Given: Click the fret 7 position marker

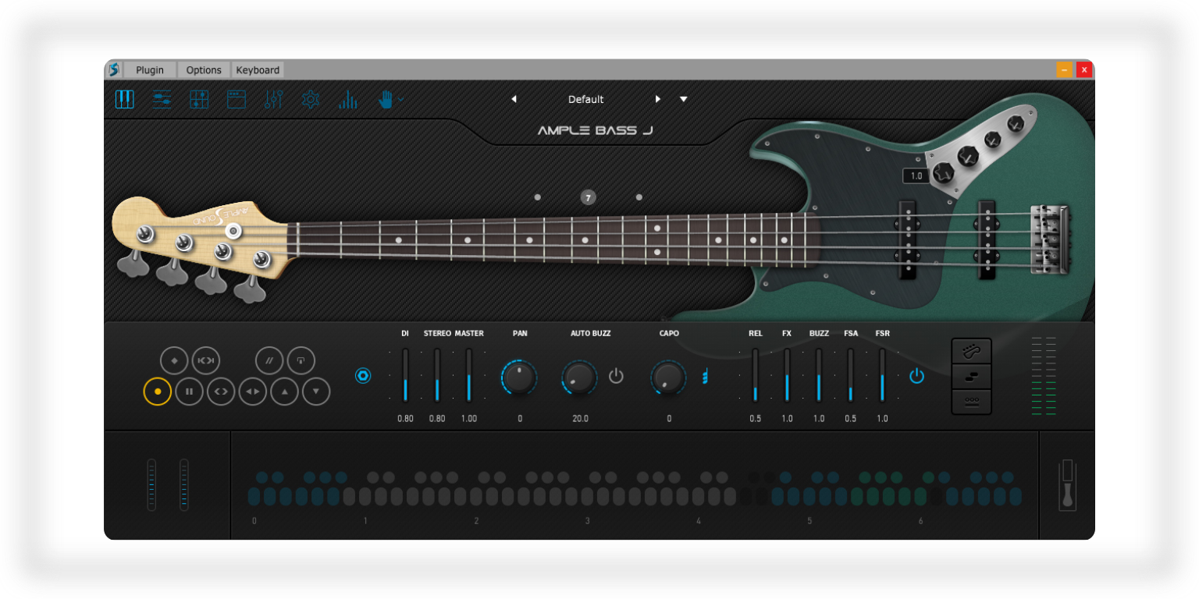Looking at the screenshot, I should click(x=588, y=197).
